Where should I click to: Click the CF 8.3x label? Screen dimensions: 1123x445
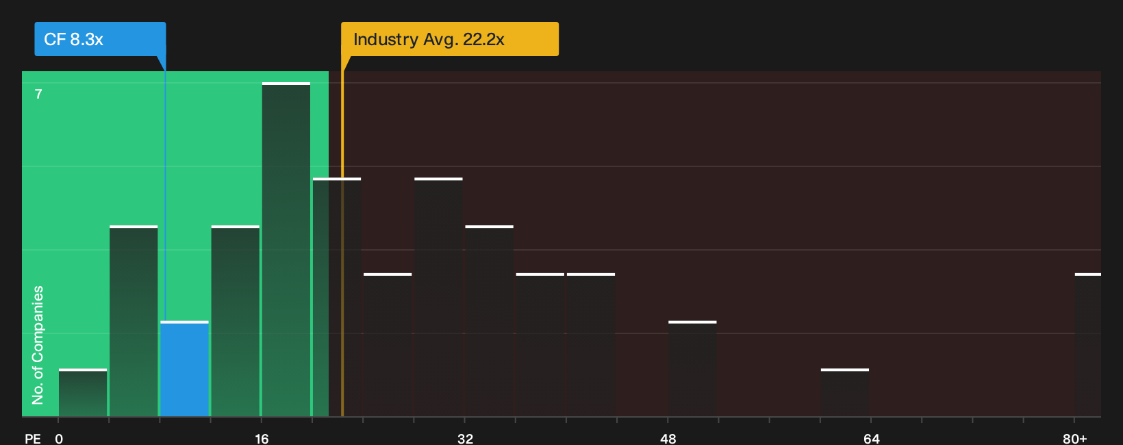[100, 39]
